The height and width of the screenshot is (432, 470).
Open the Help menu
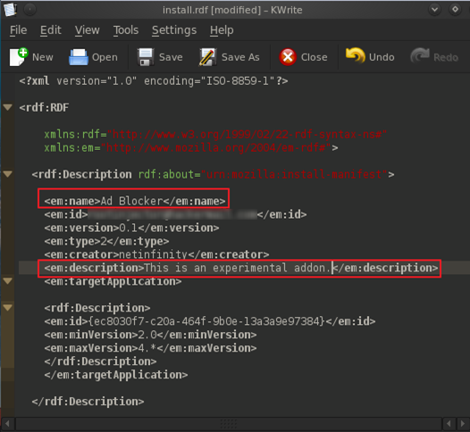(222, 30)
